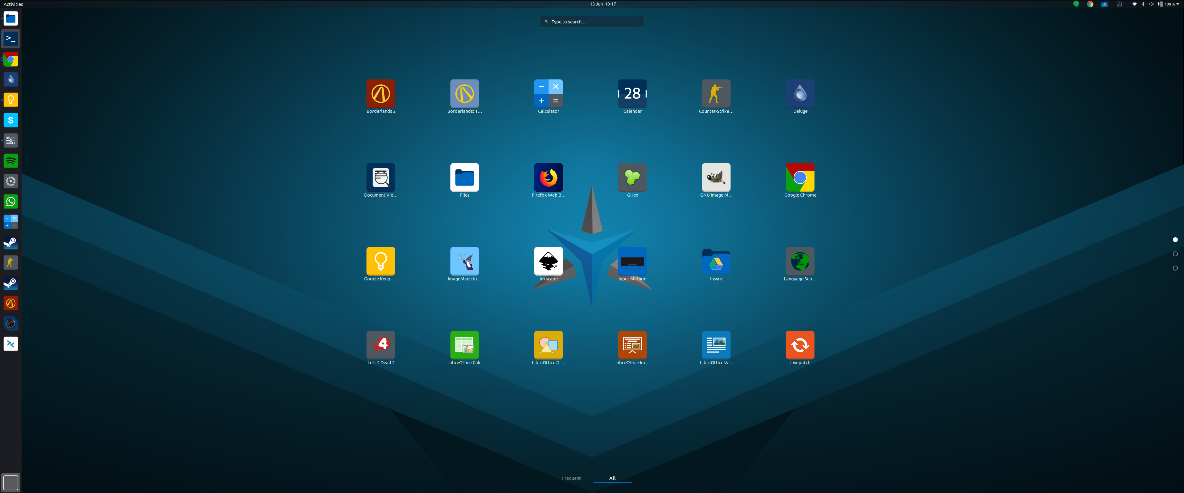Focus the Type to search field
Screen dimensions: 1184x493
592,22
